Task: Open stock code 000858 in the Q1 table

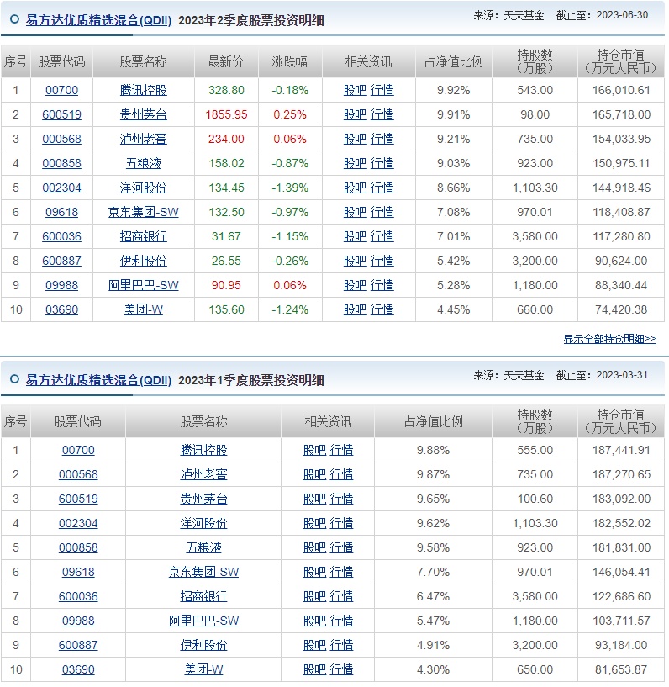Action: 78,547
